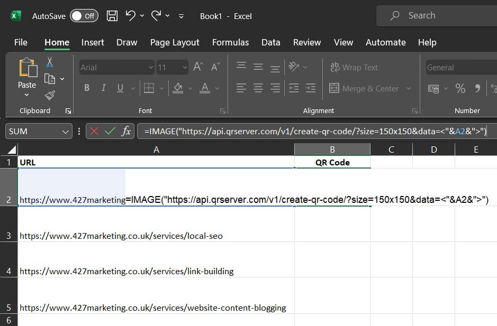Viewport: 497px width, 326px height.
Task: Click Merge & Center button
Action: pyautogui.click(x=364, y=88)
